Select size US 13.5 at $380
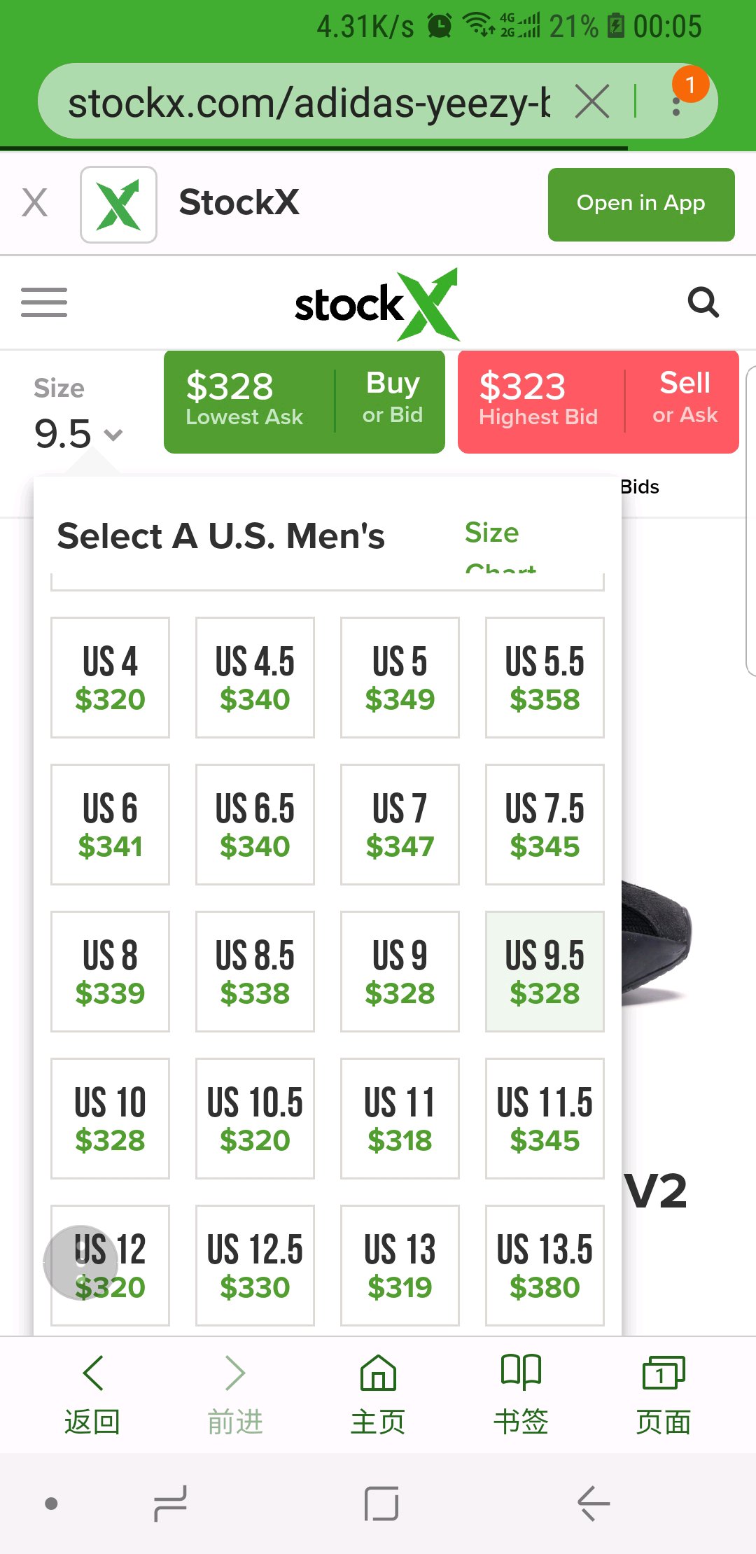This screenshot has height=1554, width=756. (x=545, y=1266)
